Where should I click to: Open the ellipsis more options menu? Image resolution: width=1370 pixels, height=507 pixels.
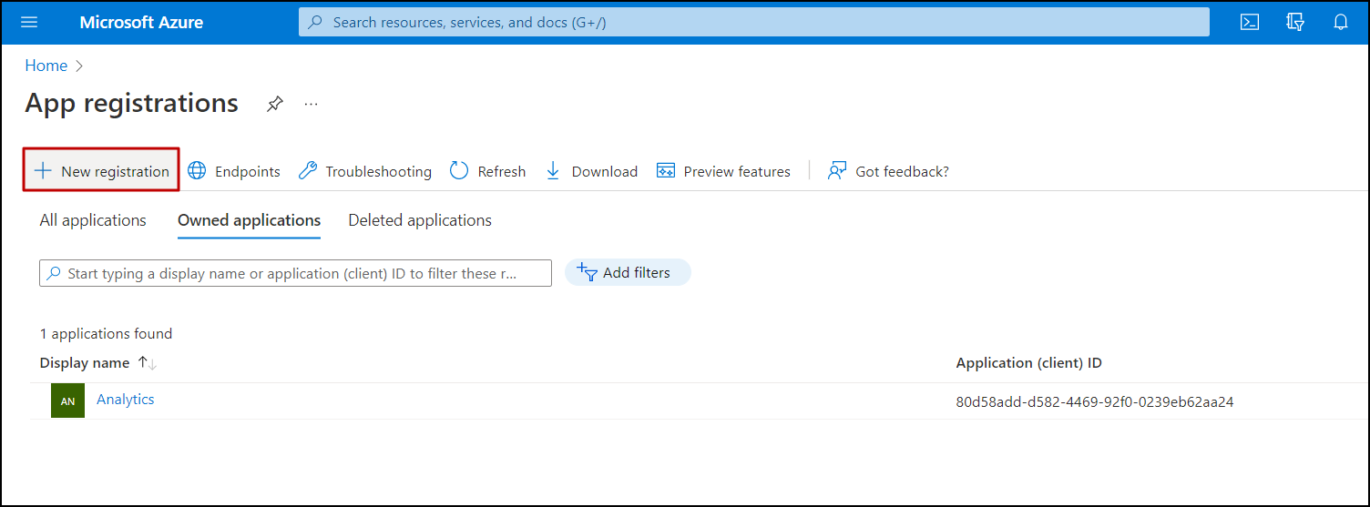point(312,105)
